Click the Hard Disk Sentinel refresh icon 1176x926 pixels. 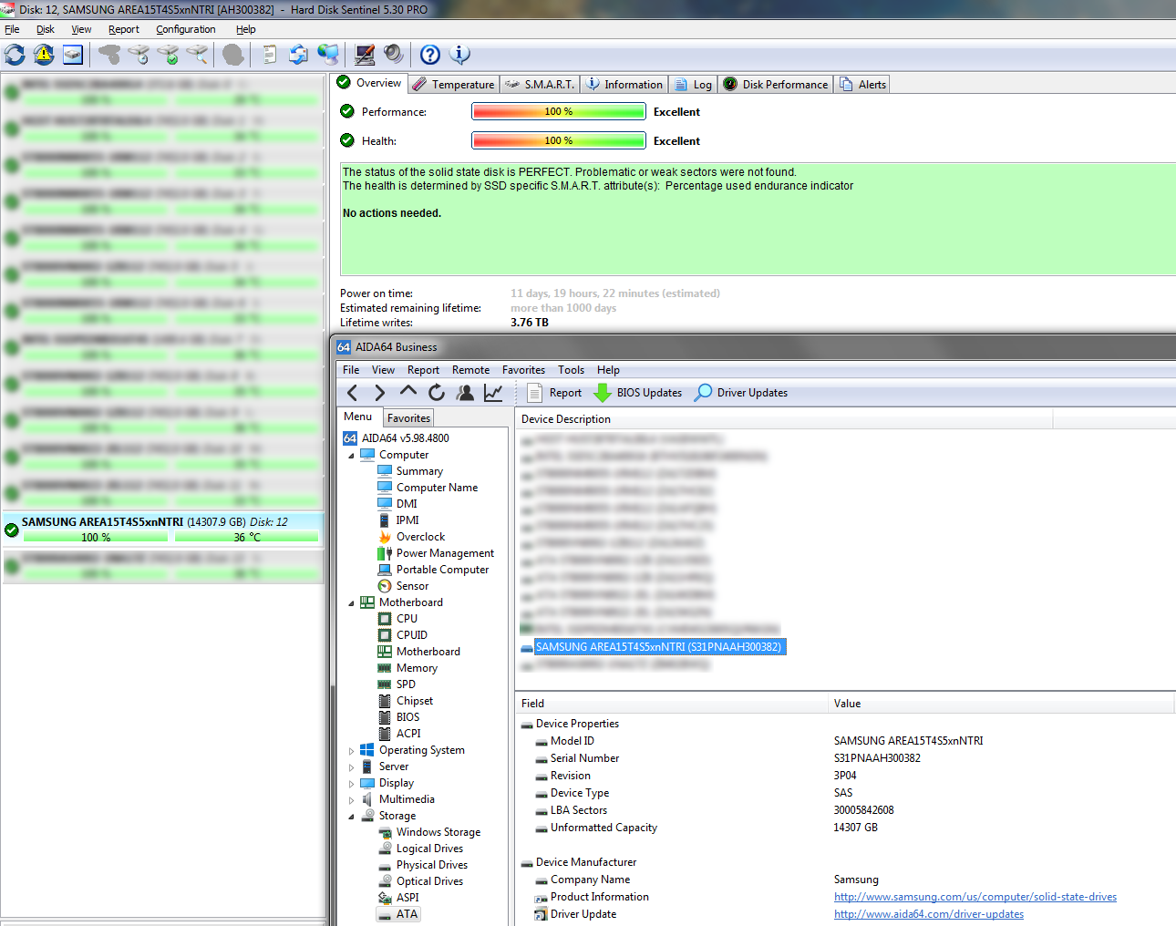tap(15, 55)
